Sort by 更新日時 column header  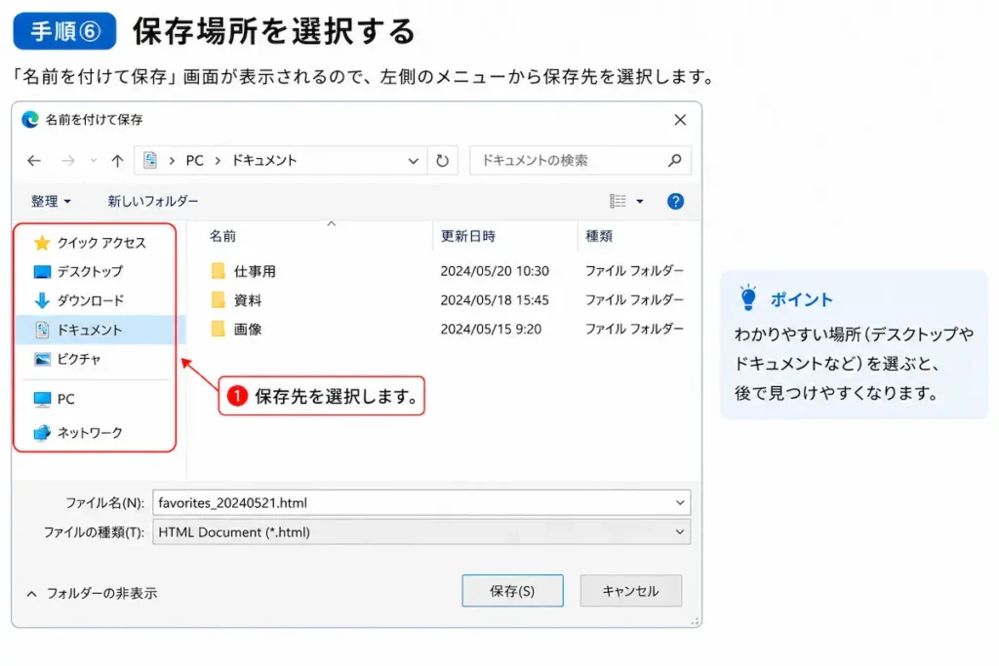click(467, 236)
